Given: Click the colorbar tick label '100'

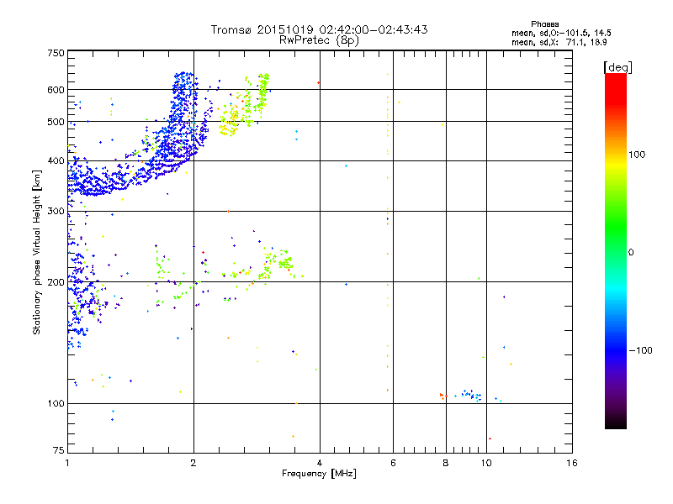Looking at the screenshot, I should 637,155.
